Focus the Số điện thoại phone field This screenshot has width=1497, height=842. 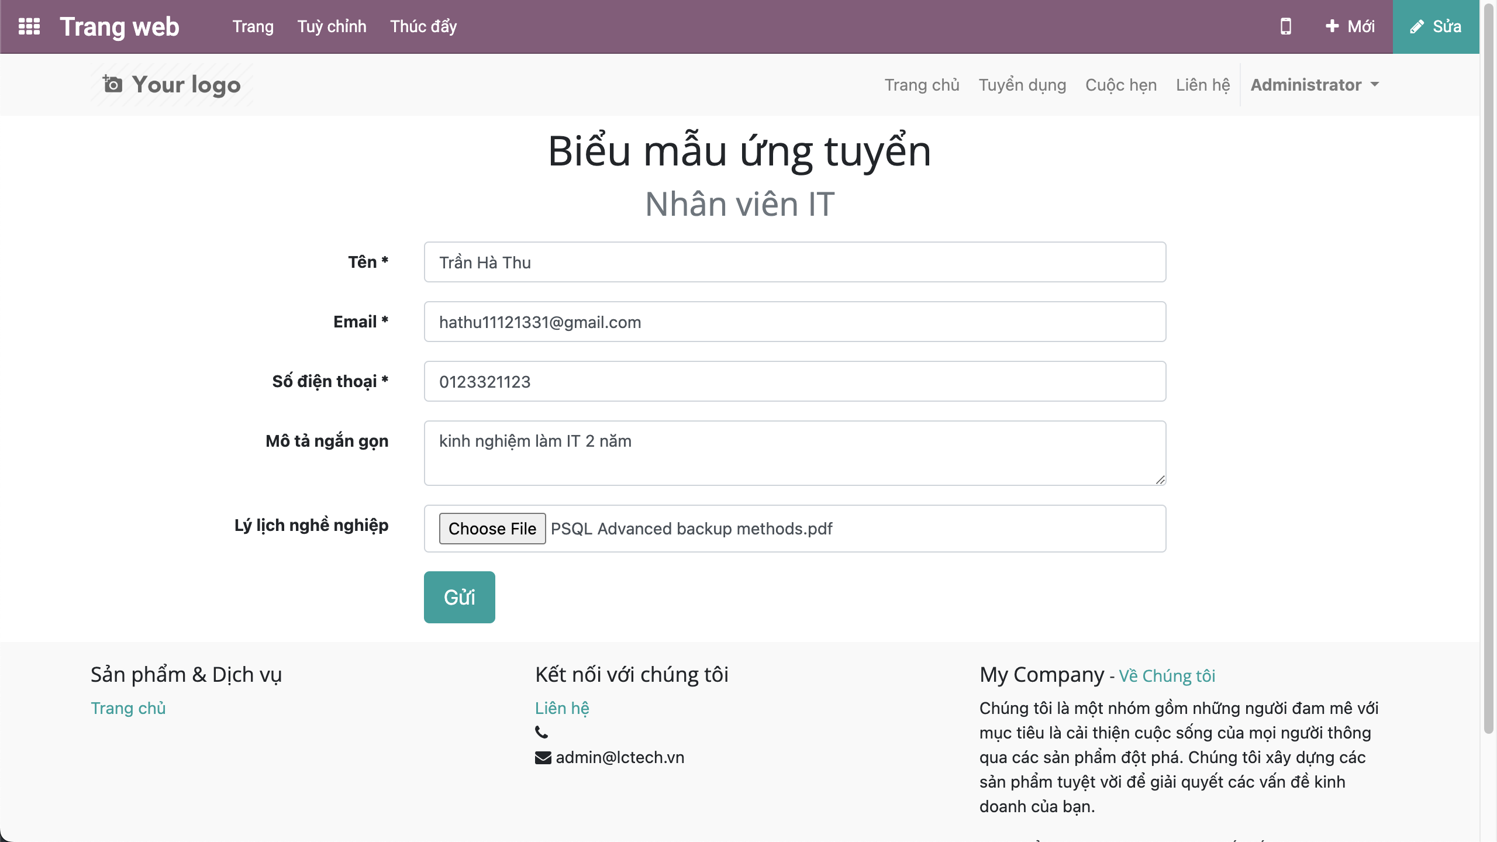[795, 382]
